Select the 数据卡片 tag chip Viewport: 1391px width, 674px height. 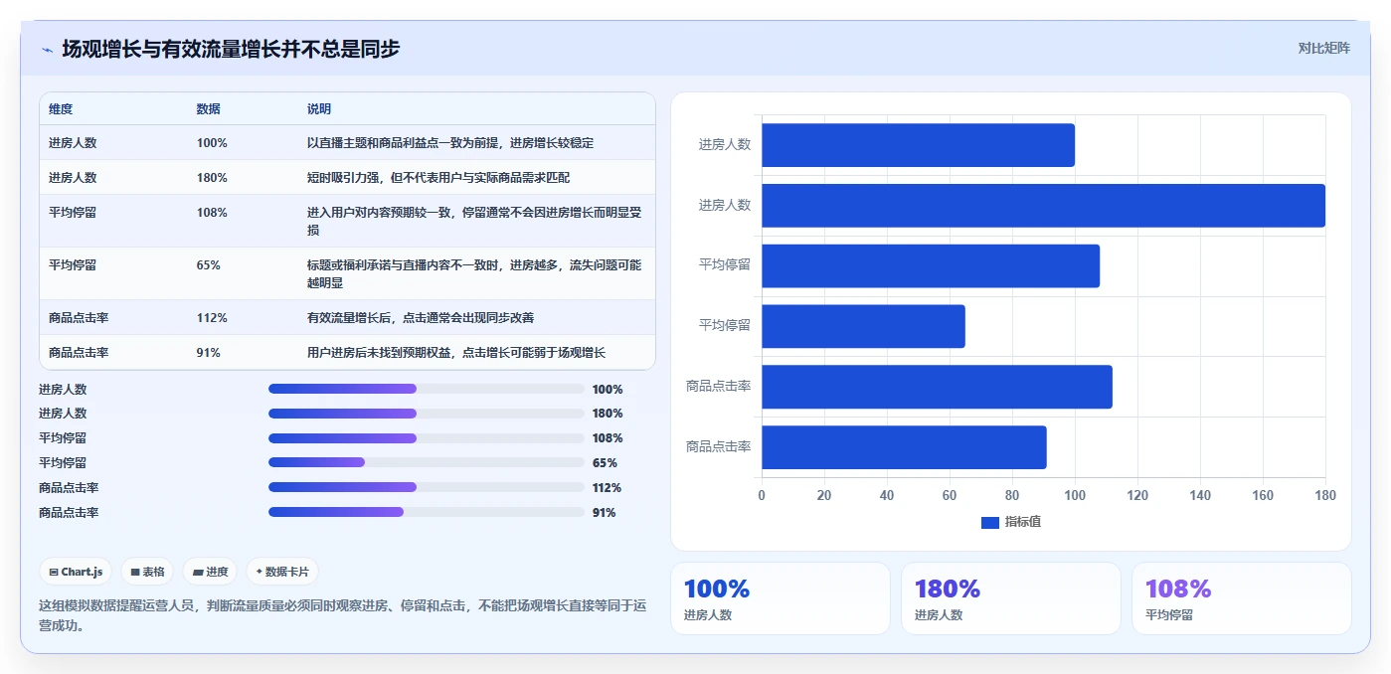point(282,572)
